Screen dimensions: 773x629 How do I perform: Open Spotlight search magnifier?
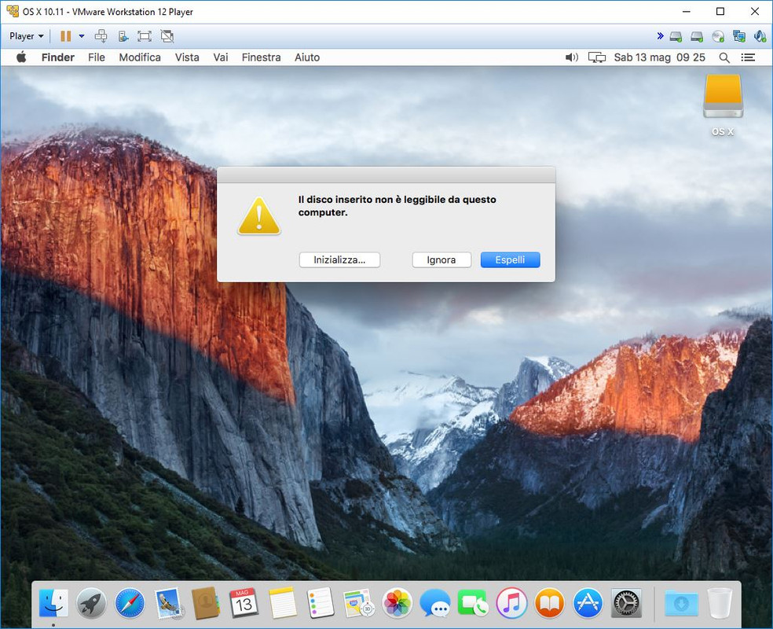click(x=724, y=57)
